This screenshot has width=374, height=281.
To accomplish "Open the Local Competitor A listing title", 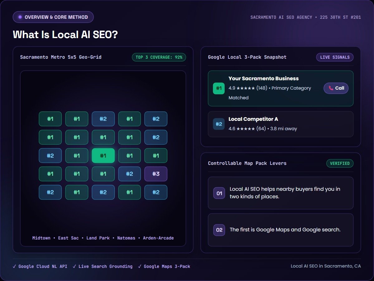I will (x=253, y=119).
